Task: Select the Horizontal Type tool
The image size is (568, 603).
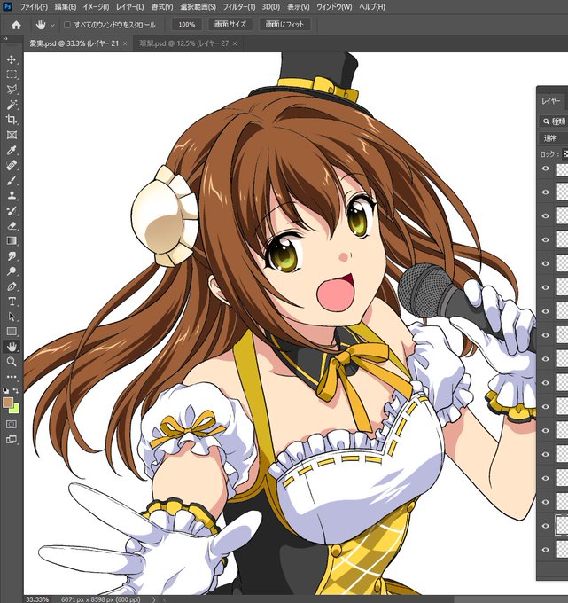Action: click(x=12, y=301)
